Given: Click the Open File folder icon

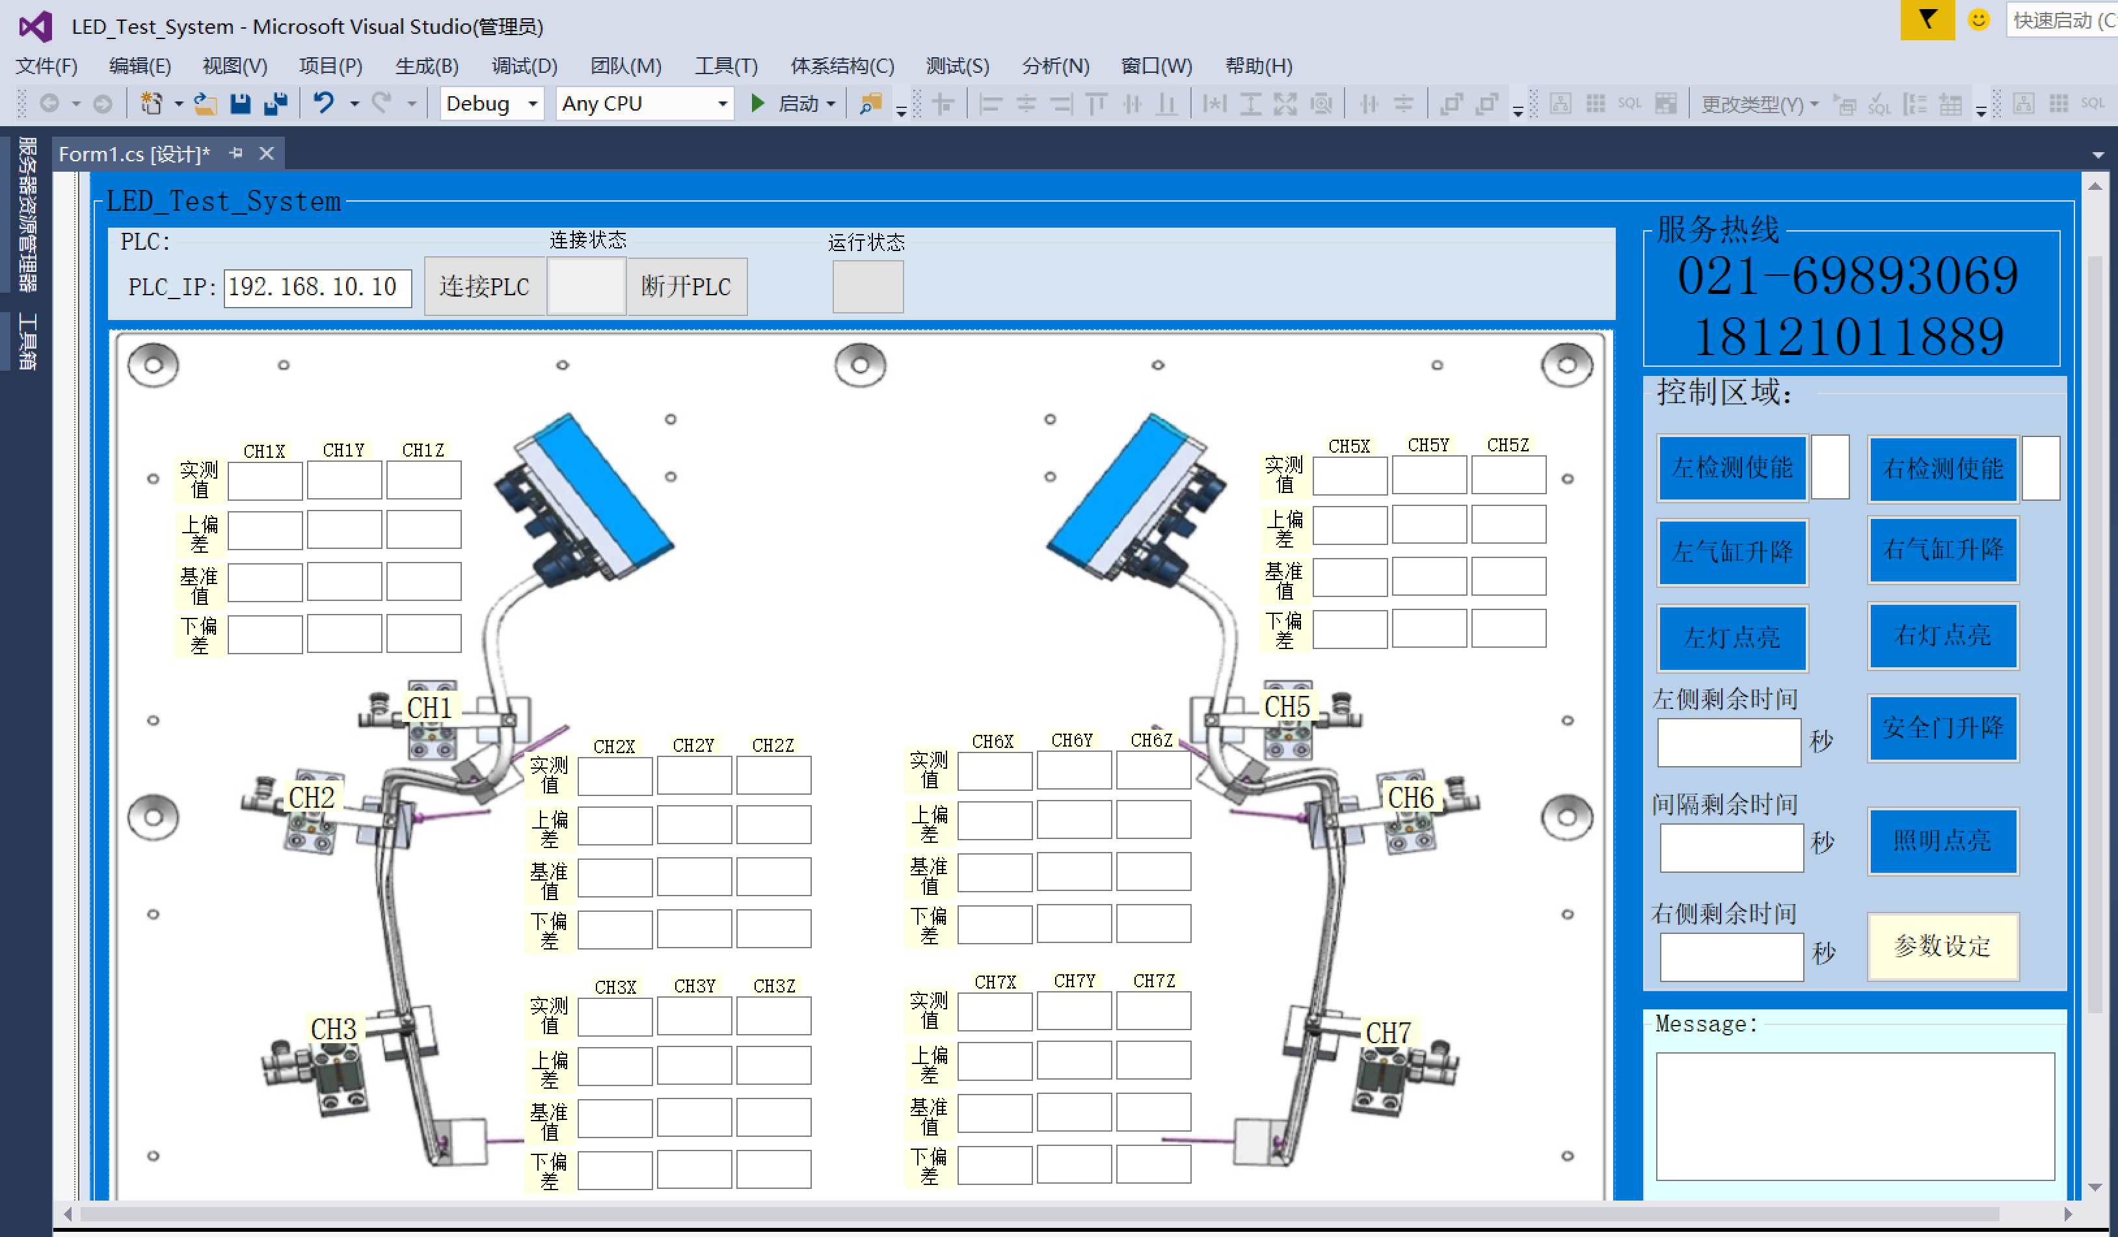Looking at the screenshot, I should tap(205, 103).
